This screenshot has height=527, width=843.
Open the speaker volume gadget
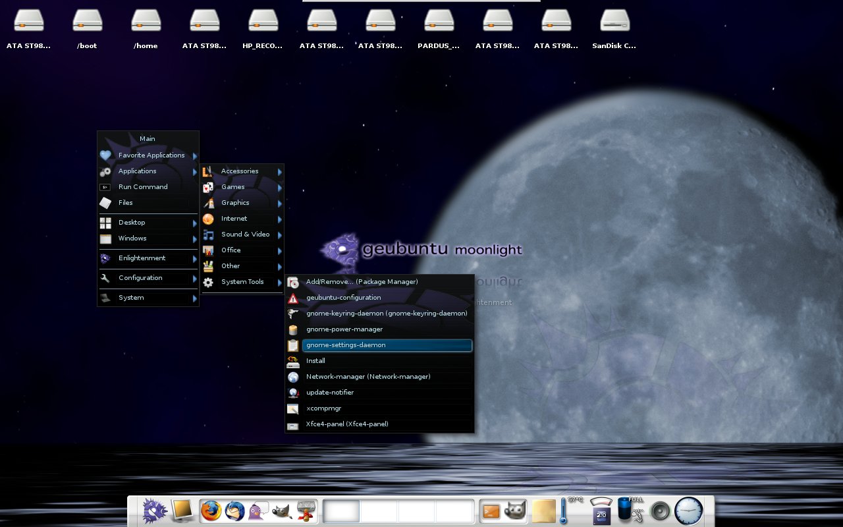coord(660,511)
